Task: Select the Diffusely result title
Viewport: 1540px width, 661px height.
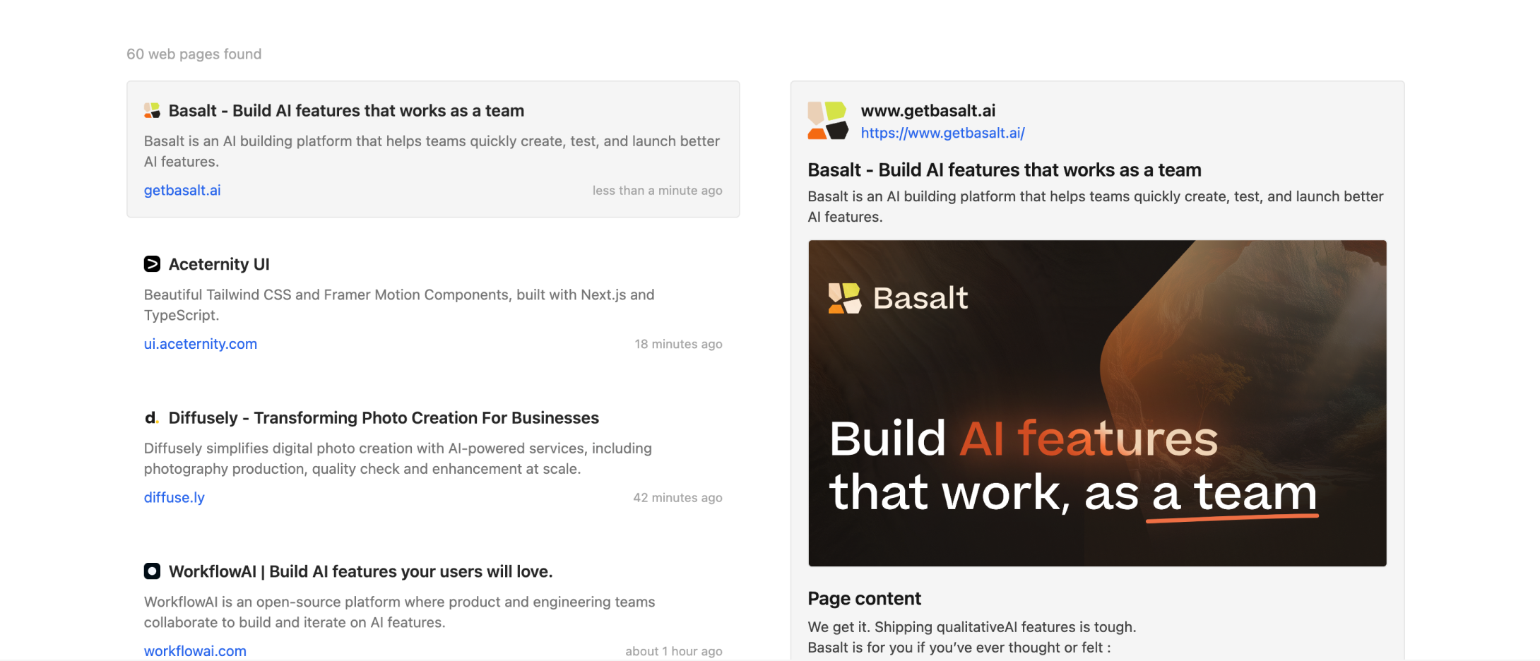Action: point(384,418)
